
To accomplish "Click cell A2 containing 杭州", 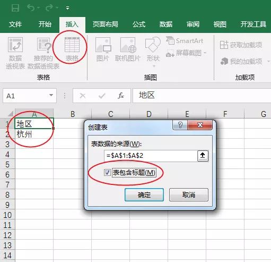I will click(x=34, y=134).
